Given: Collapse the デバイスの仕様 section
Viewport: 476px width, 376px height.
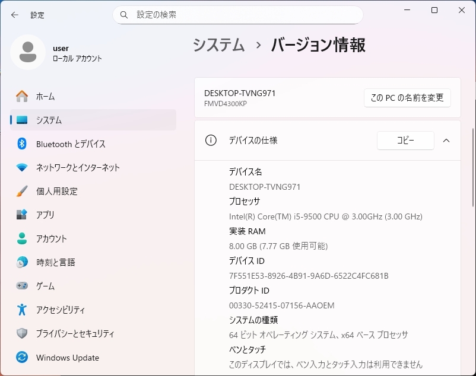Looking at the screenshot, I should (446, 141).
